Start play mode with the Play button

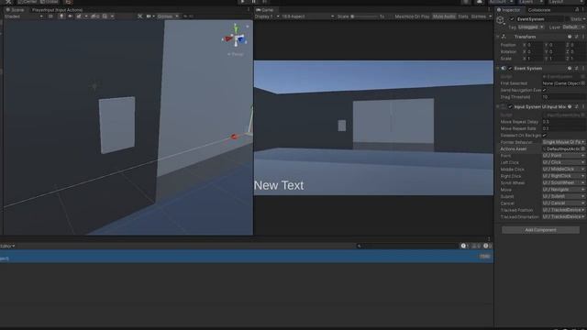[242, 2]
